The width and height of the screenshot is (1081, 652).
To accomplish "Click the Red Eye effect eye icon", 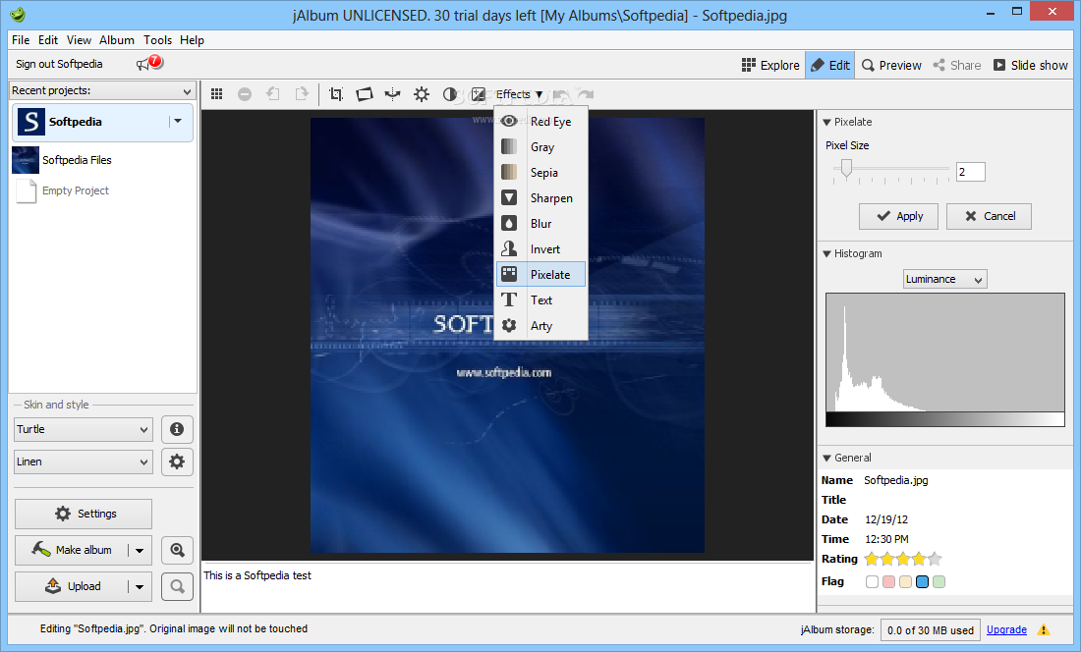I will click(x=509, y=121).
